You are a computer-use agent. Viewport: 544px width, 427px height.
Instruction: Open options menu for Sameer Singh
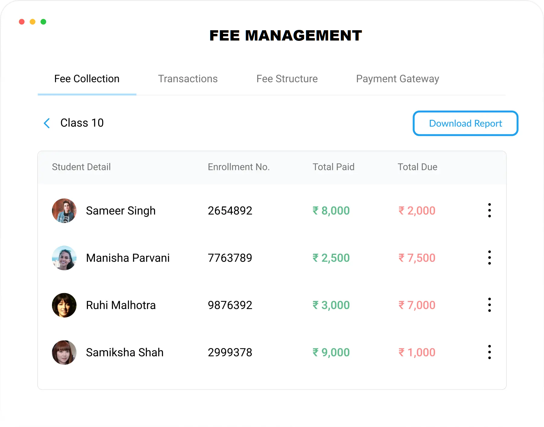489,210
